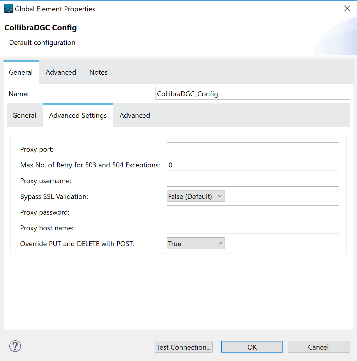Click the Proxy username field
Viewport: 357px width, 361px height.
pyautogui.click(x=253, y=180)
